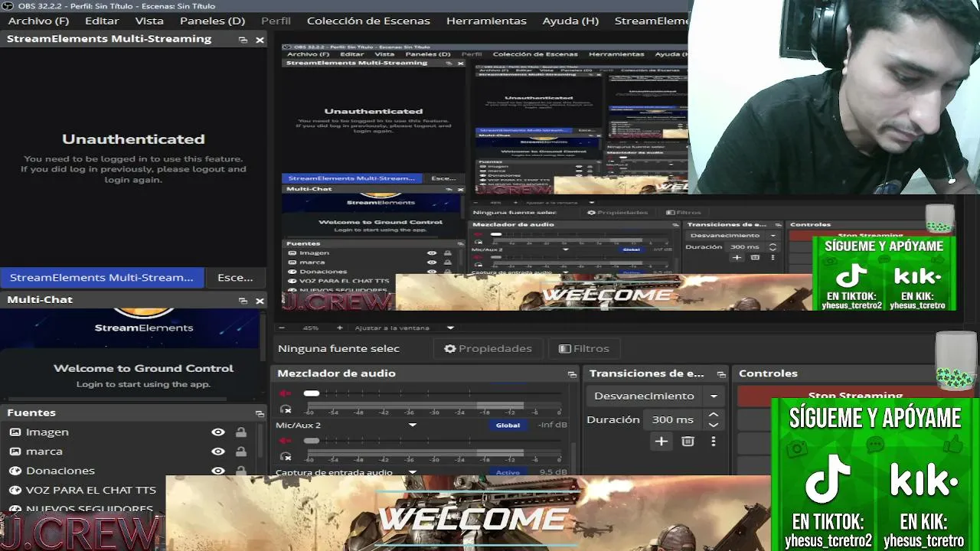Click the top audio channel volume slider handle
The height and width of the screenshot is (551, 980).
(x=312, y=393)
